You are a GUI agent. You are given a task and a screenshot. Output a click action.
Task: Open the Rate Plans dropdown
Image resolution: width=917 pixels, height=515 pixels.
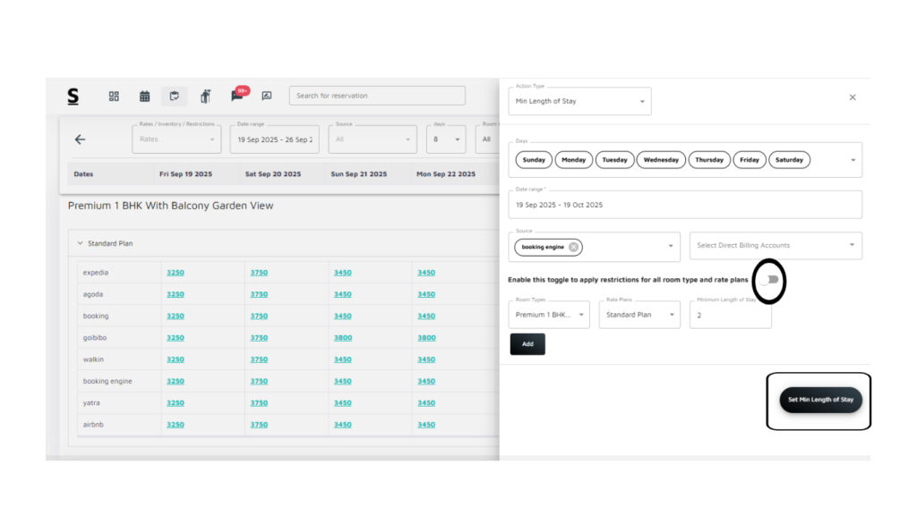[x=639, y=315]
